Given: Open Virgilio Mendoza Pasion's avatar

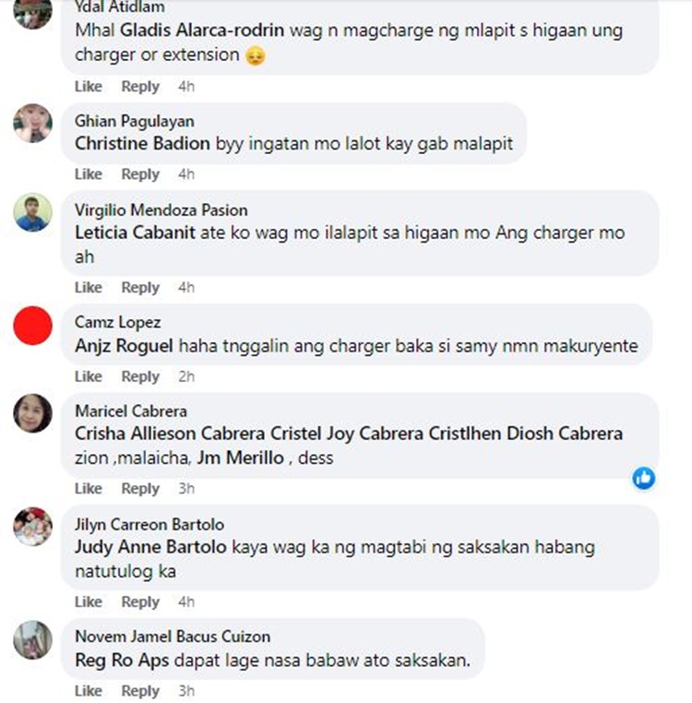Looking at the screenshot, I should click(x=32, y=212).
